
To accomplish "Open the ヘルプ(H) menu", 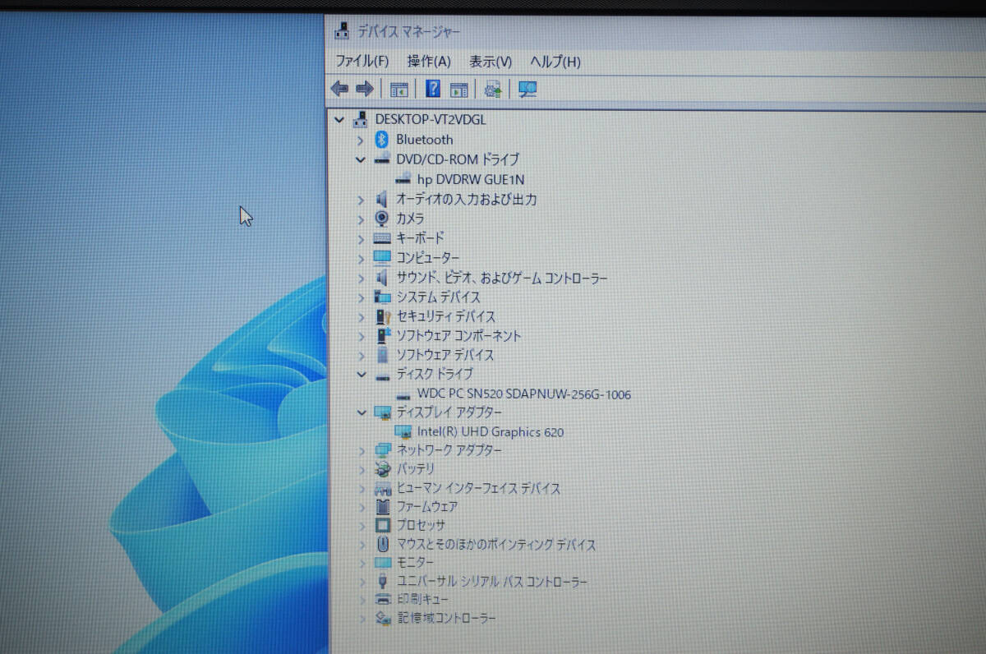I will coord(555,62).
